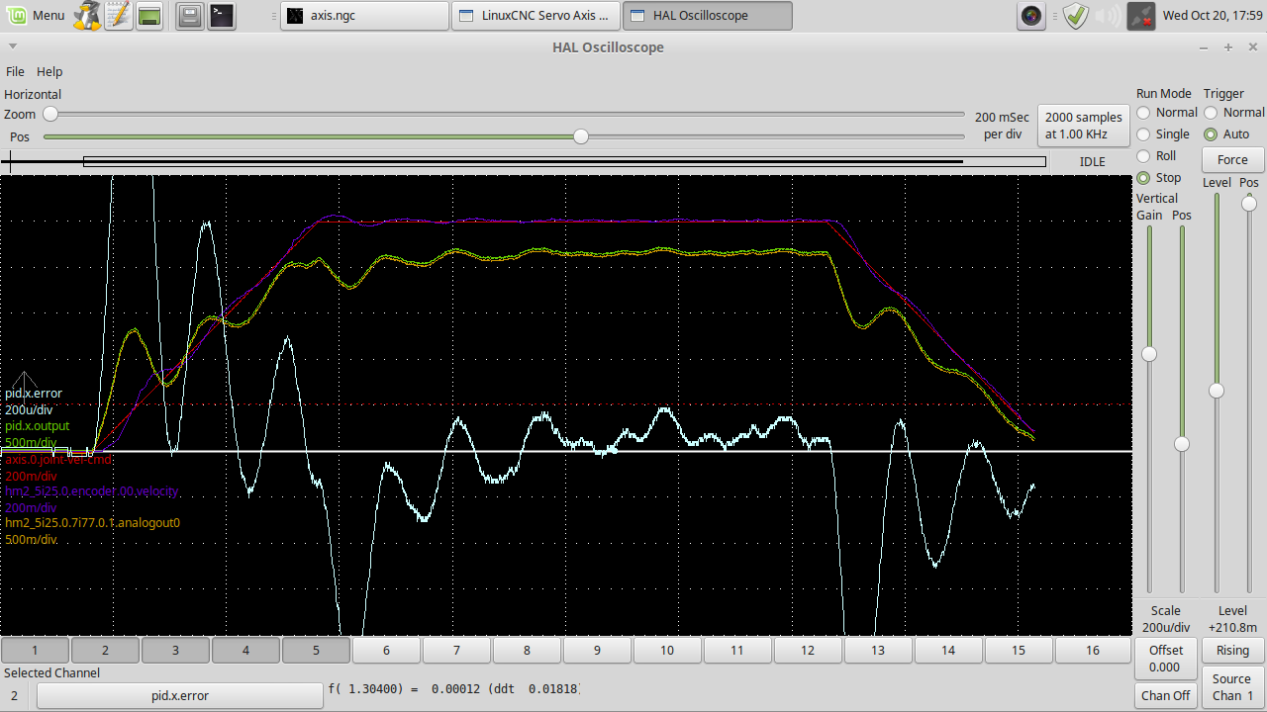Open the File menu
1267x712 pixels.
15,71
